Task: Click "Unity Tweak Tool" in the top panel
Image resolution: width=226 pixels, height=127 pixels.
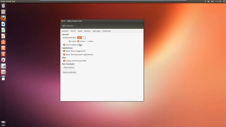Action: tap(8, 1)
